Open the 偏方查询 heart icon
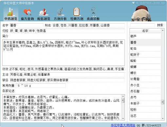 click(27, 14)
